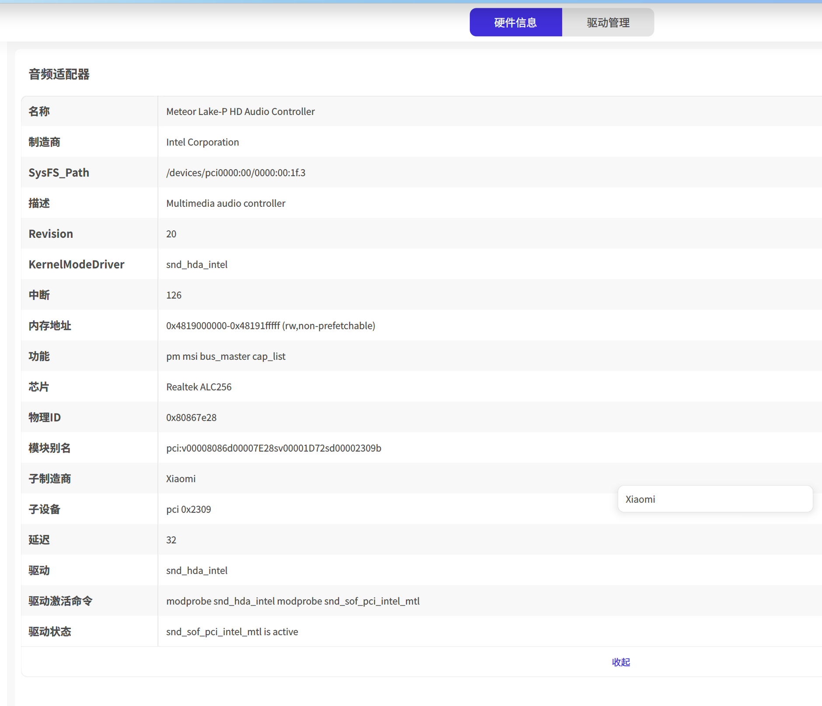Collapse the table with 收起 link
Screen dimensions: 822x706
pyautogui.click(x=621, y=662)
